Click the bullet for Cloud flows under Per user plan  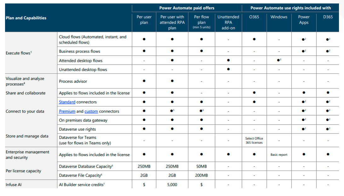tap(144, 39)
